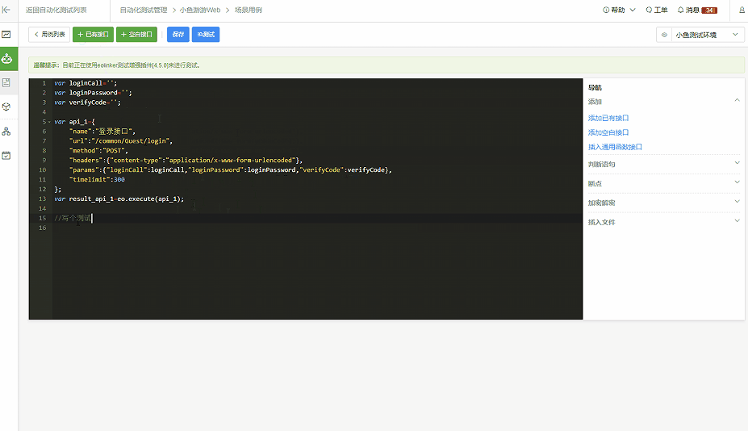The image size is (748, 431).
Task: Click the "headers" content-type code line
Action: [x=186, y=160]
